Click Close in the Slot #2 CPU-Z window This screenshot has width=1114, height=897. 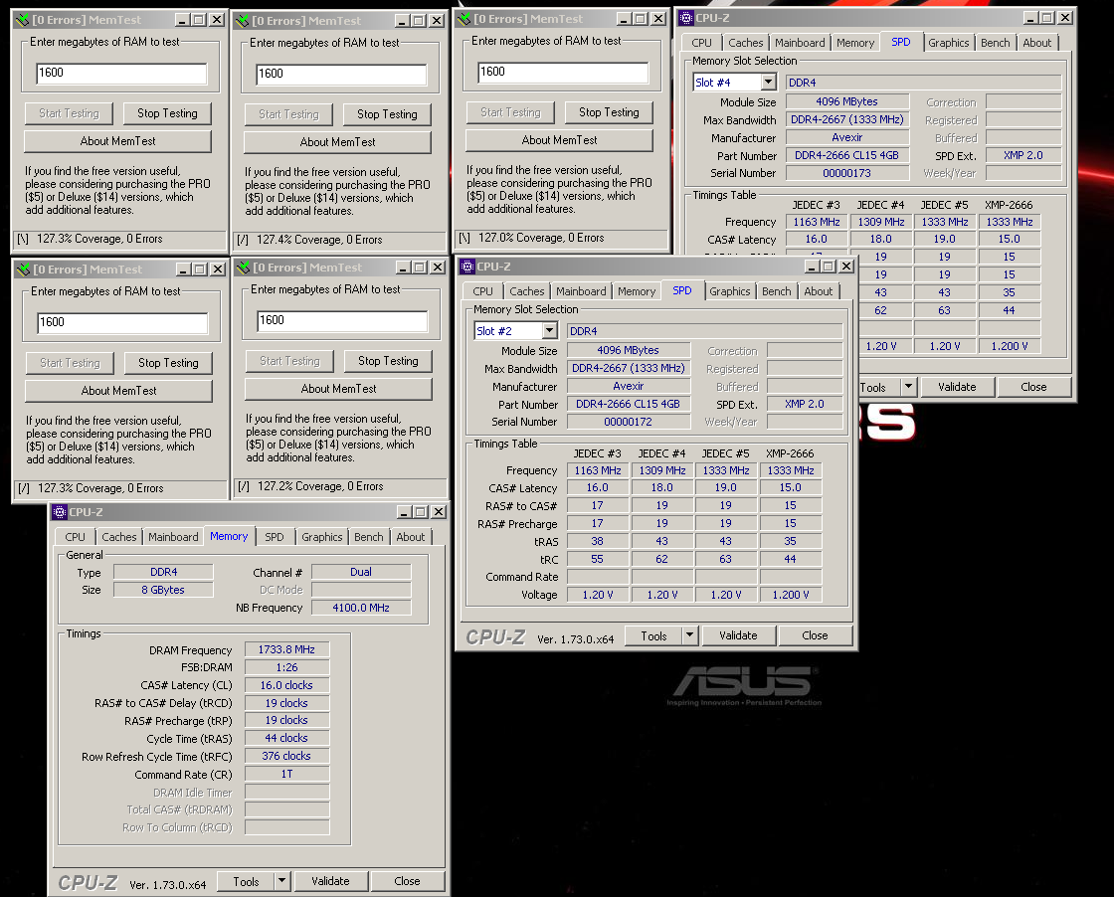tap(815, 635)
